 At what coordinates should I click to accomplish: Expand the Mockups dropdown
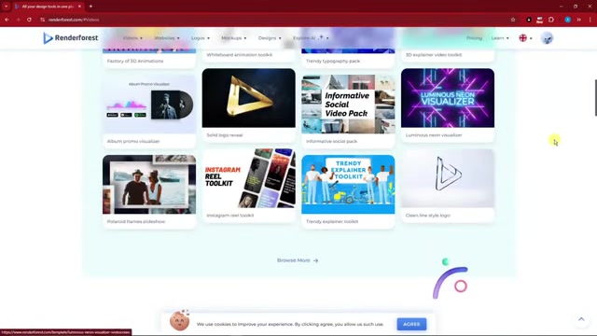coord(234,38)
